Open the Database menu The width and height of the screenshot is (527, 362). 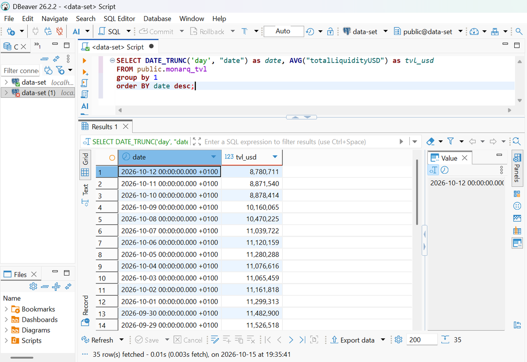157,18
